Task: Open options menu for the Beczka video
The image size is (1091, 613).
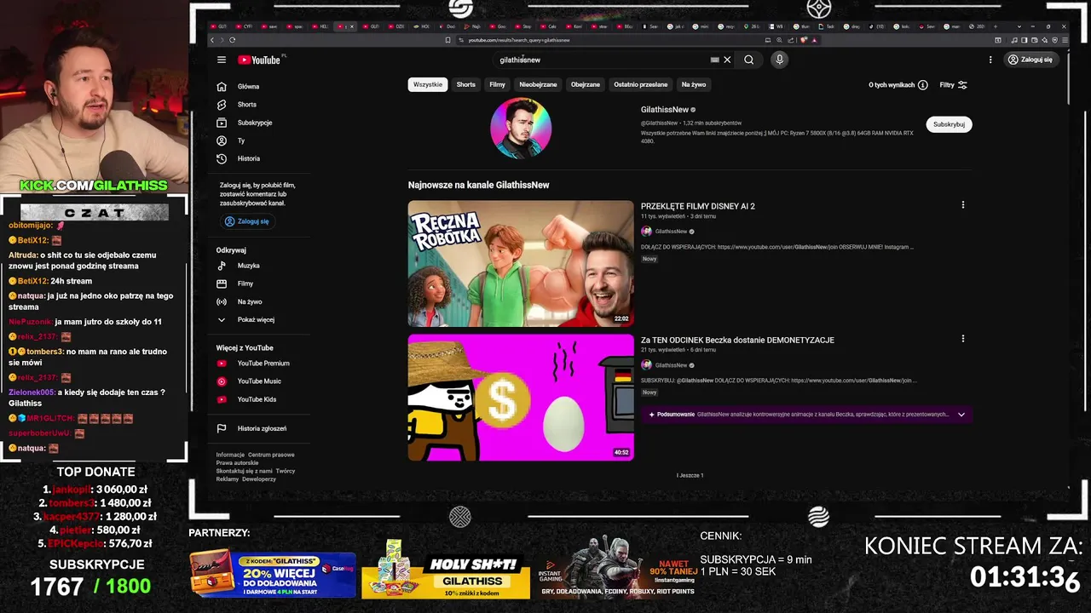Action: (x=963, y=339)
